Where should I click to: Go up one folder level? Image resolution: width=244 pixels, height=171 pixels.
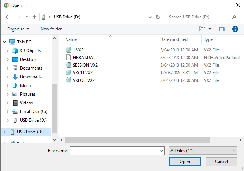35,17
